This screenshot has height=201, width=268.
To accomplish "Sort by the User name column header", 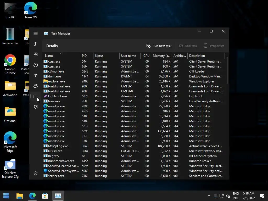I will click(x=130, y=56).
